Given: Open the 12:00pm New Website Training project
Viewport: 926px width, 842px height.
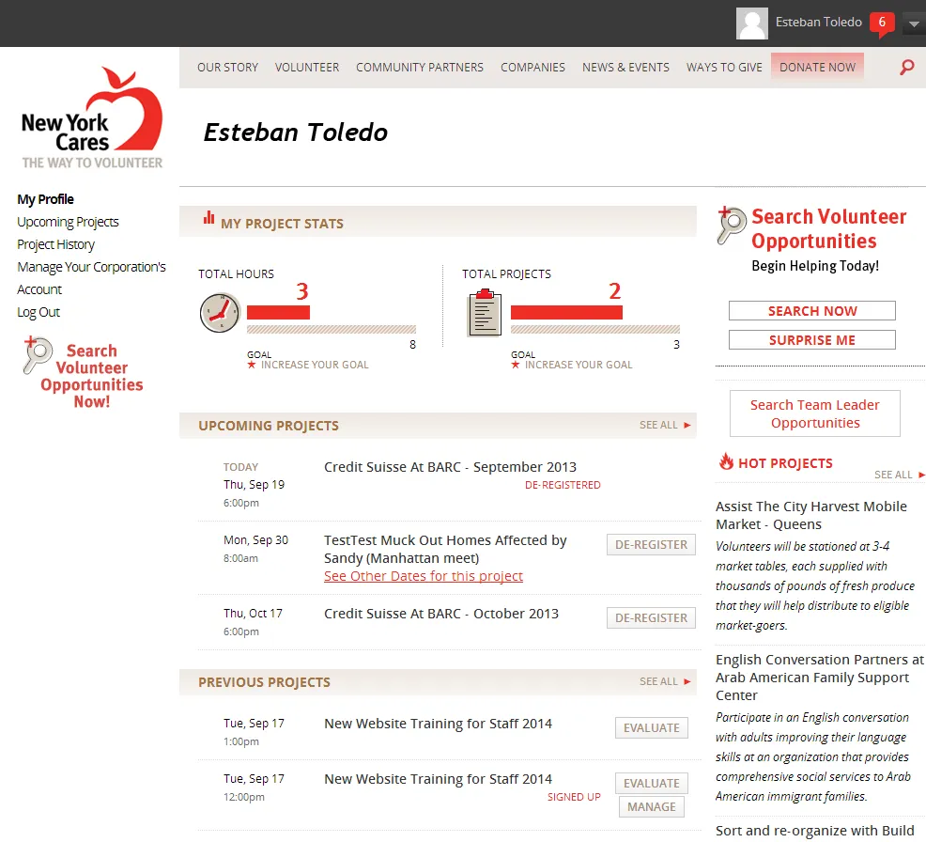Looking at the screenshot, I should tap(439, 779).
